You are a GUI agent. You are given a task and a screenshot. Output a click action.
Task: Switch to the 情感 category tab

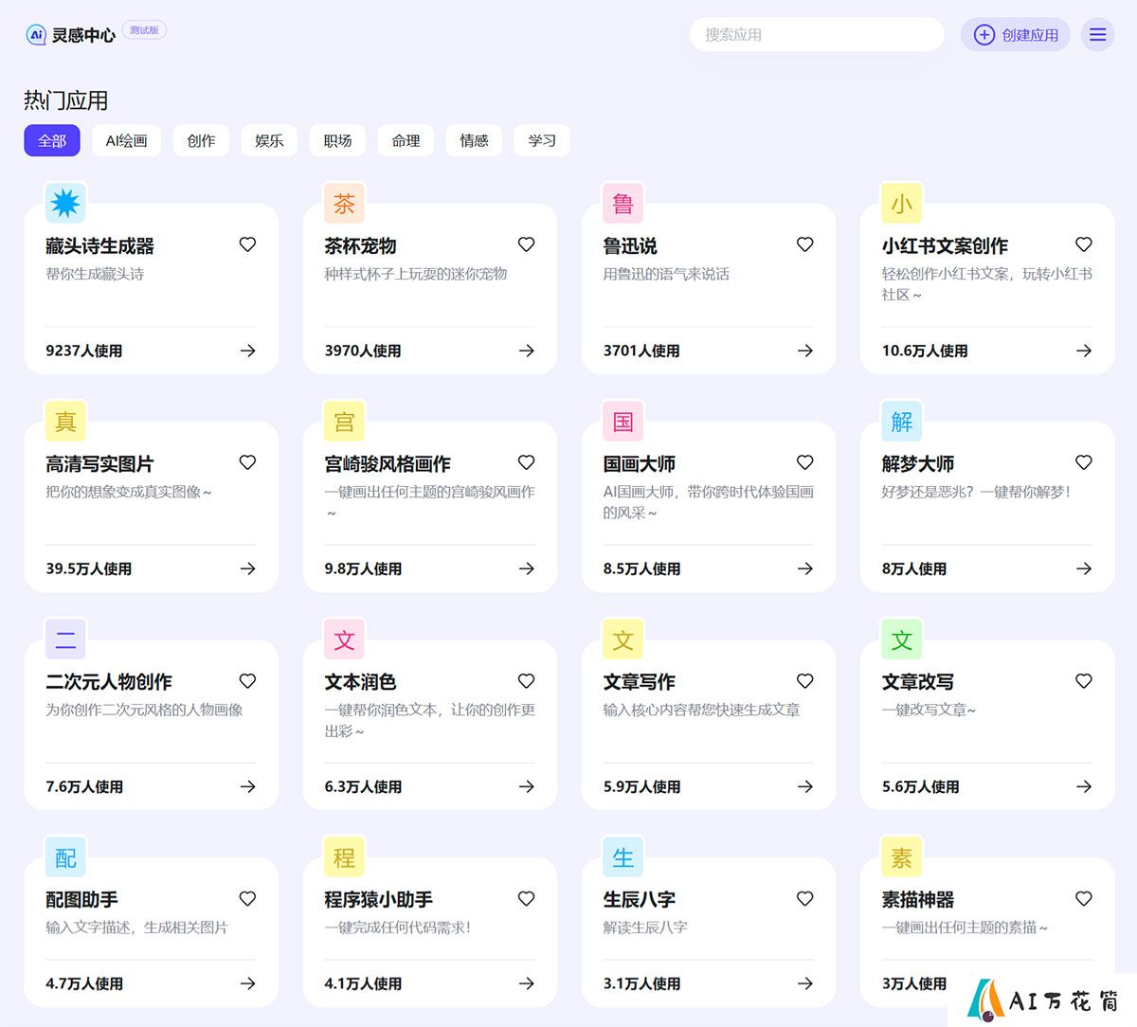[474, 140]
